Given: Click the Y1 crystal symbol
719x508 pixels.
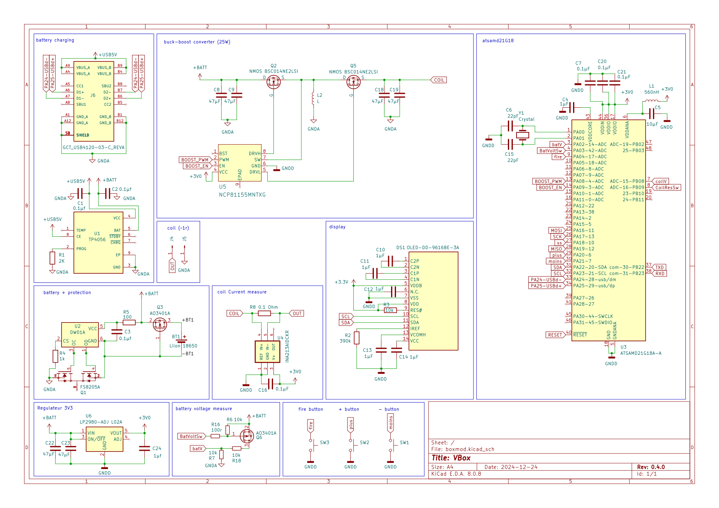Looking at the screenshot, I should 523,135.
